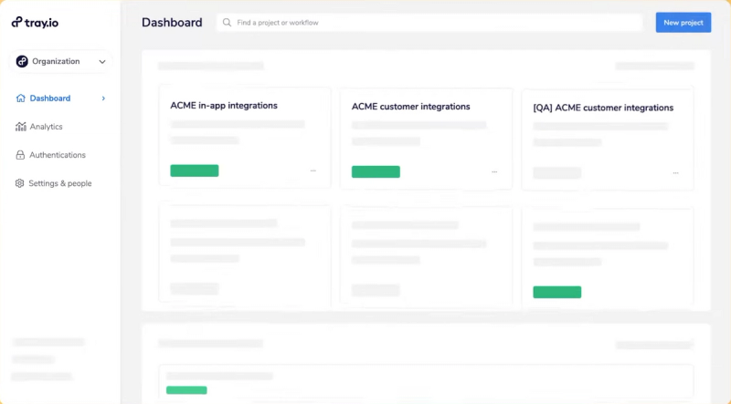Open more options on ACME in-app integrations card
This screenshot has height=404, width=731.
click(313, 171)
